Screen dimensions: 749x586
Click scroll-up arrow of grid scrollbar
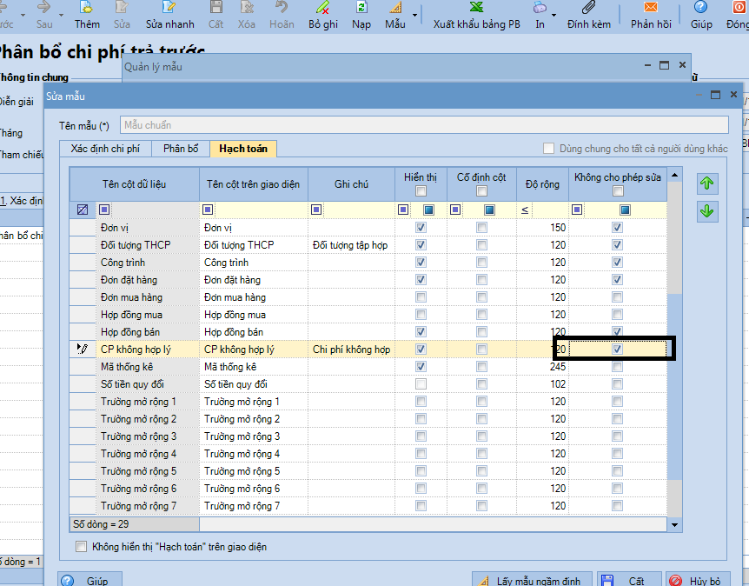674,175
